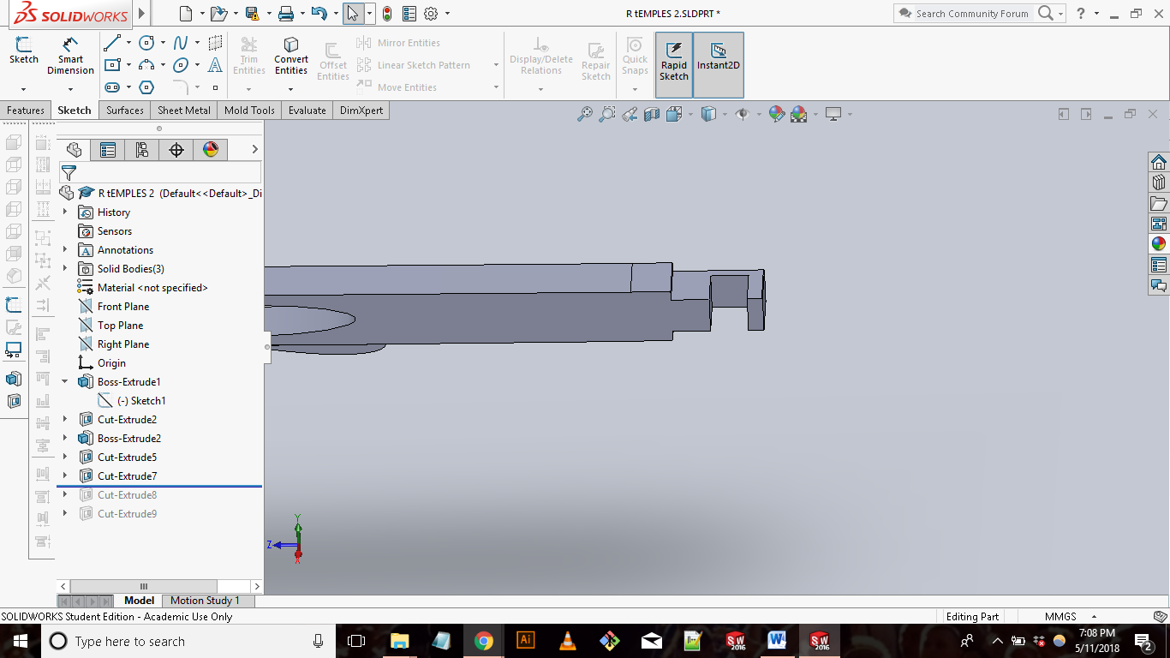Open the Options gear icon
Image resolution: width=1170 pixels, height=658 pixels.
(x=431, y=14)
